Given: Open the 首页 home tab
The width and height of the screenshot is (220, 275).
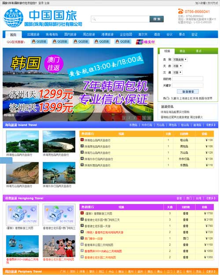Looking at the screenshot, I should 13,35.
